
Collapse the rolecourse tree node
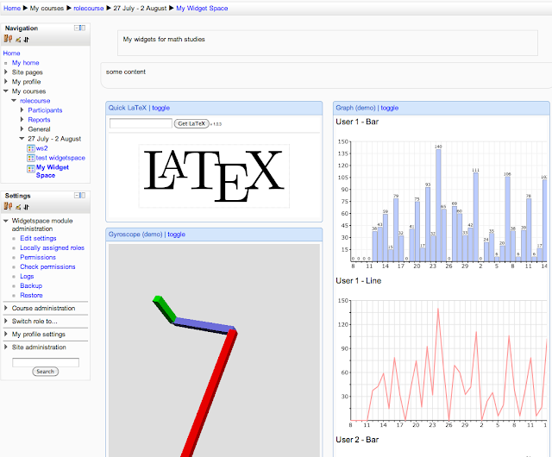14,100
